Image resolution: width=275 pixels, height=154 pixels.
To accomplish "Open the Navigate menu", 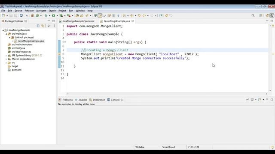I will tap(41, 11).
